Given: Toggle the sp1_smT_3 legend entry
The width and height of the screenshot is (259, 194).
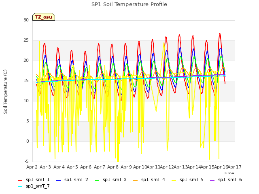Looking at the screenshot, I should tap(110, 179).
